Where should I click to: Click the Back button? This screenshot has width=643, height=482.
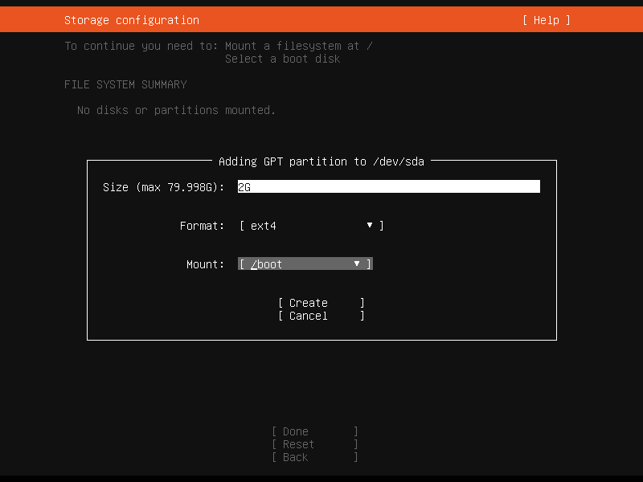point(315,457)
